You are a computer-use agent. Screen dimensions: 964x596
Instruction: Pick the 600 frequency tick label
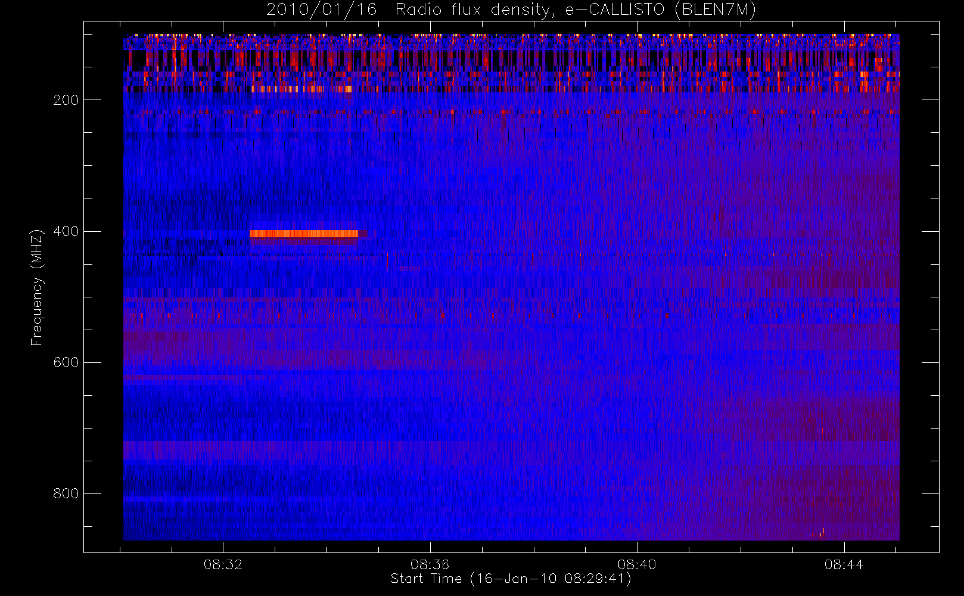click(66, 362)
